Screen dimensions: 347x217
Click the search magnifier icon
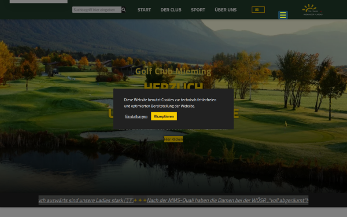124,10
